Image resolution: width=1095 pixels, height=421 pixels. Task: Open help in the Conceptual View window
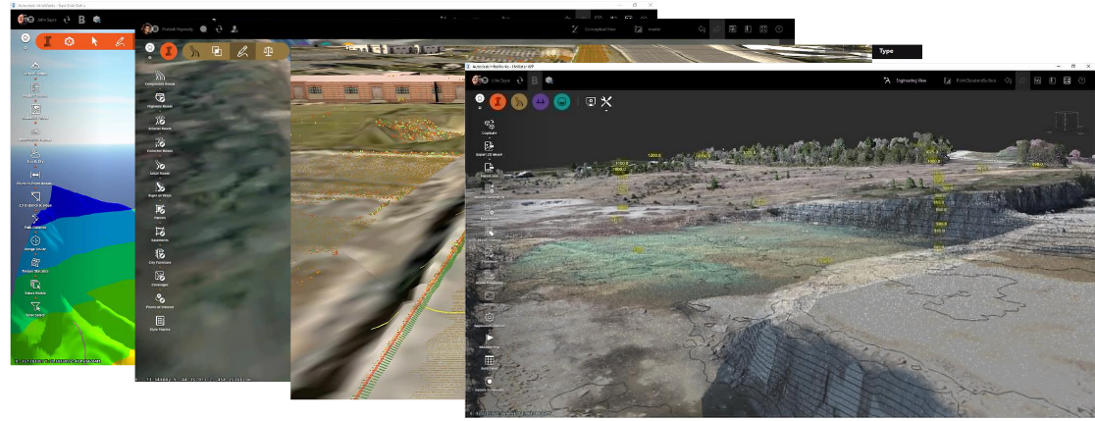click(x=779, y=29)
